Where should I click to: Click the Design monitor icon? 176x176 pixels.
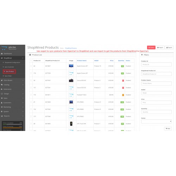click(2, 94)
